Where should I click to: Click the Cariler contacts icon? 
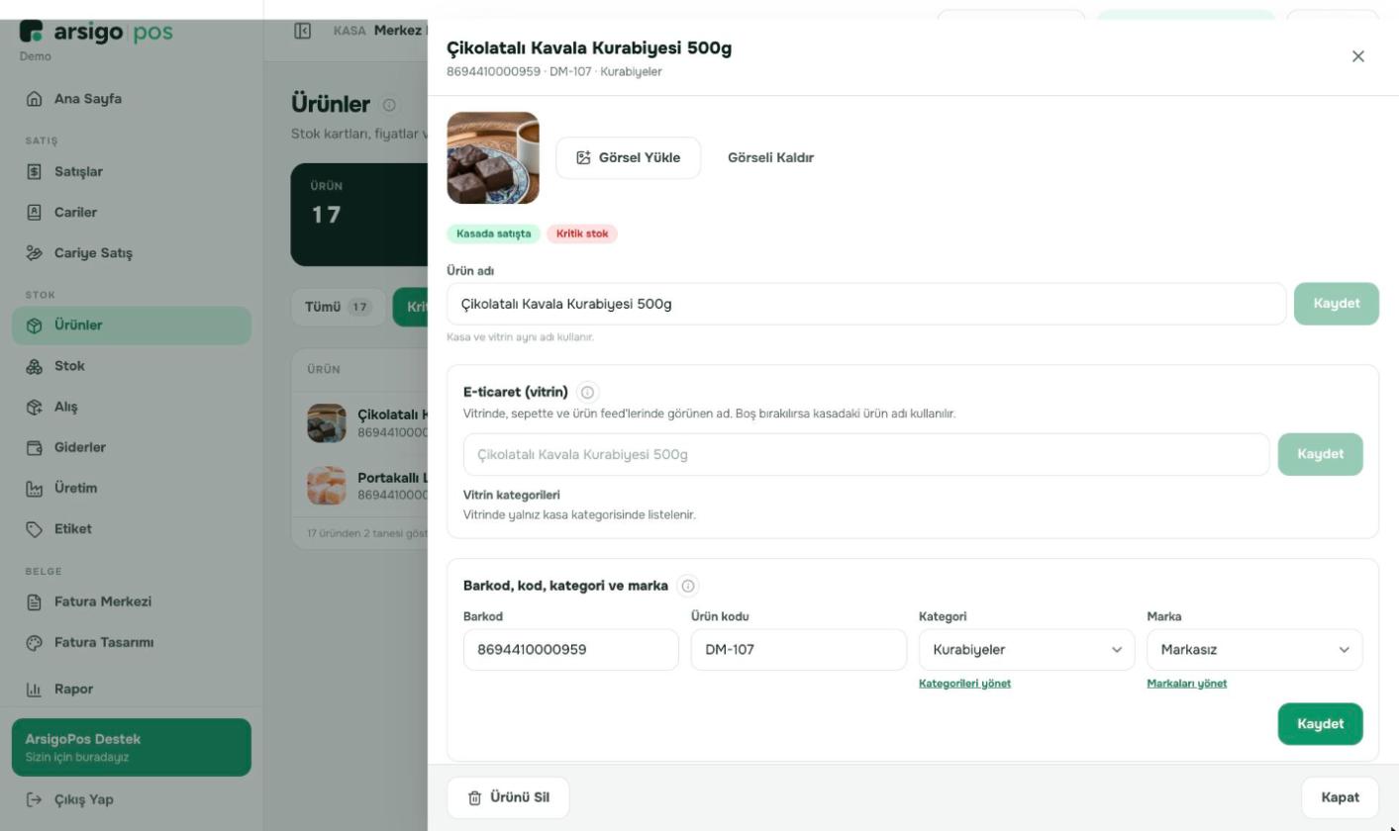35,213
